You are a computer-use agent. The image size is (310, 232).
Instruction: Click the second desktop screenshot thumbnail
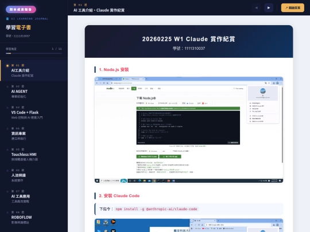pos(189,225)
